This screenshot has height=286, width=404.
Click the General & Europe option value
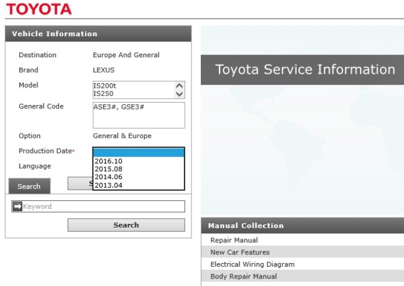pyautogui.click(x=122, y=136)
